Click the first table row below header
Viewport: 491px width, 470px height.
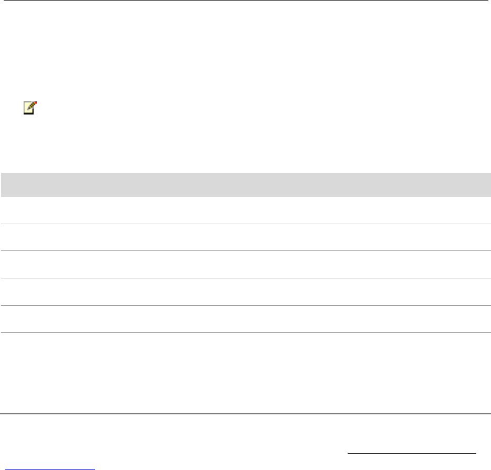coord(245,210)
